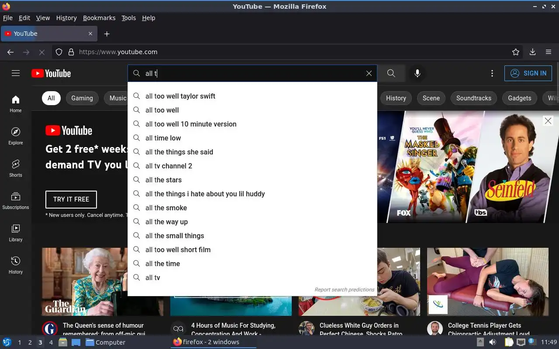Open the Help menu
The image size is (559, 349).
coord(148,18)
